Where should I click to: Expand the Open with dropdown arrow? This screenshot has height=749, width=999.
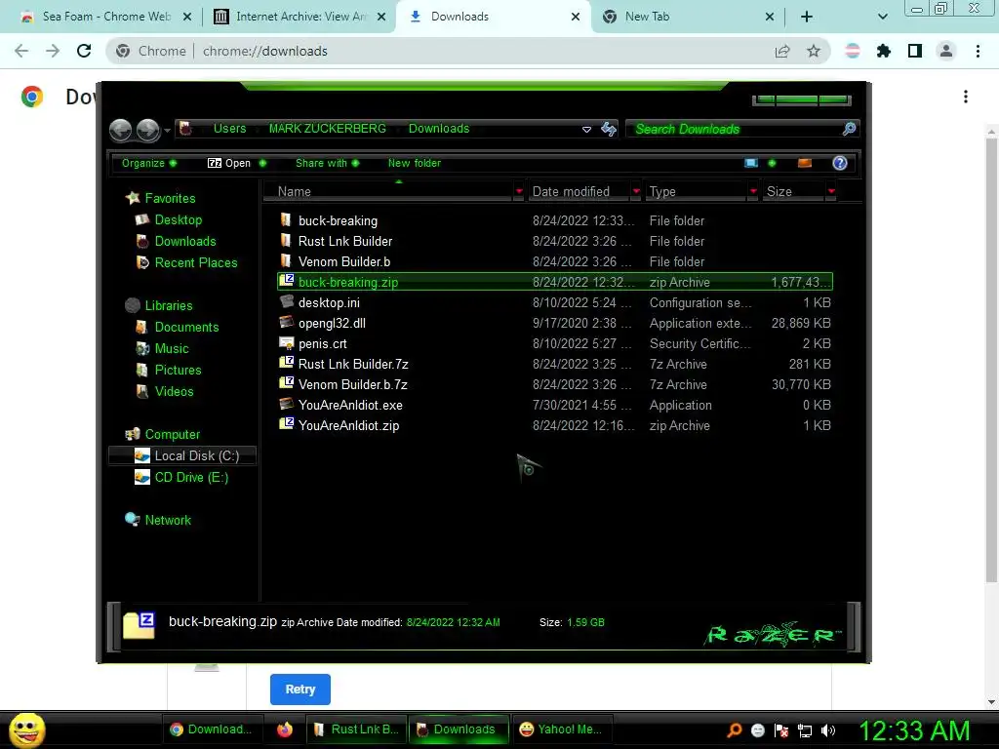pyautogui.click(x=262, y=163)
